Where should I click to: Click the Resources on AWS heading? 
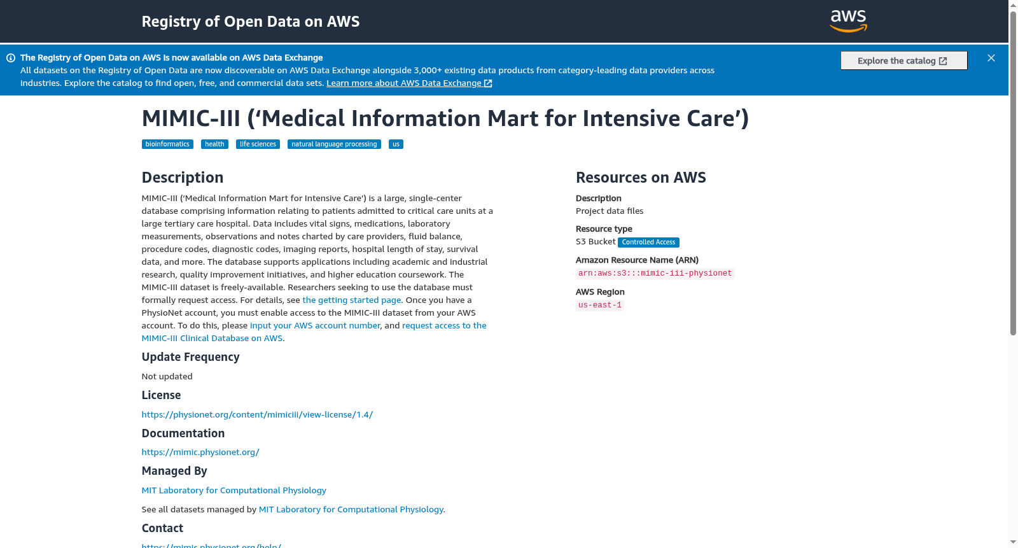click(x=641, y=178)
